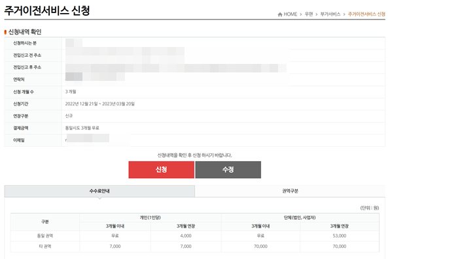Select the period 2022년 12월 21일 ~ 2023년 03월 20일
The image size is (458, 259).
(x=100, y=104)
